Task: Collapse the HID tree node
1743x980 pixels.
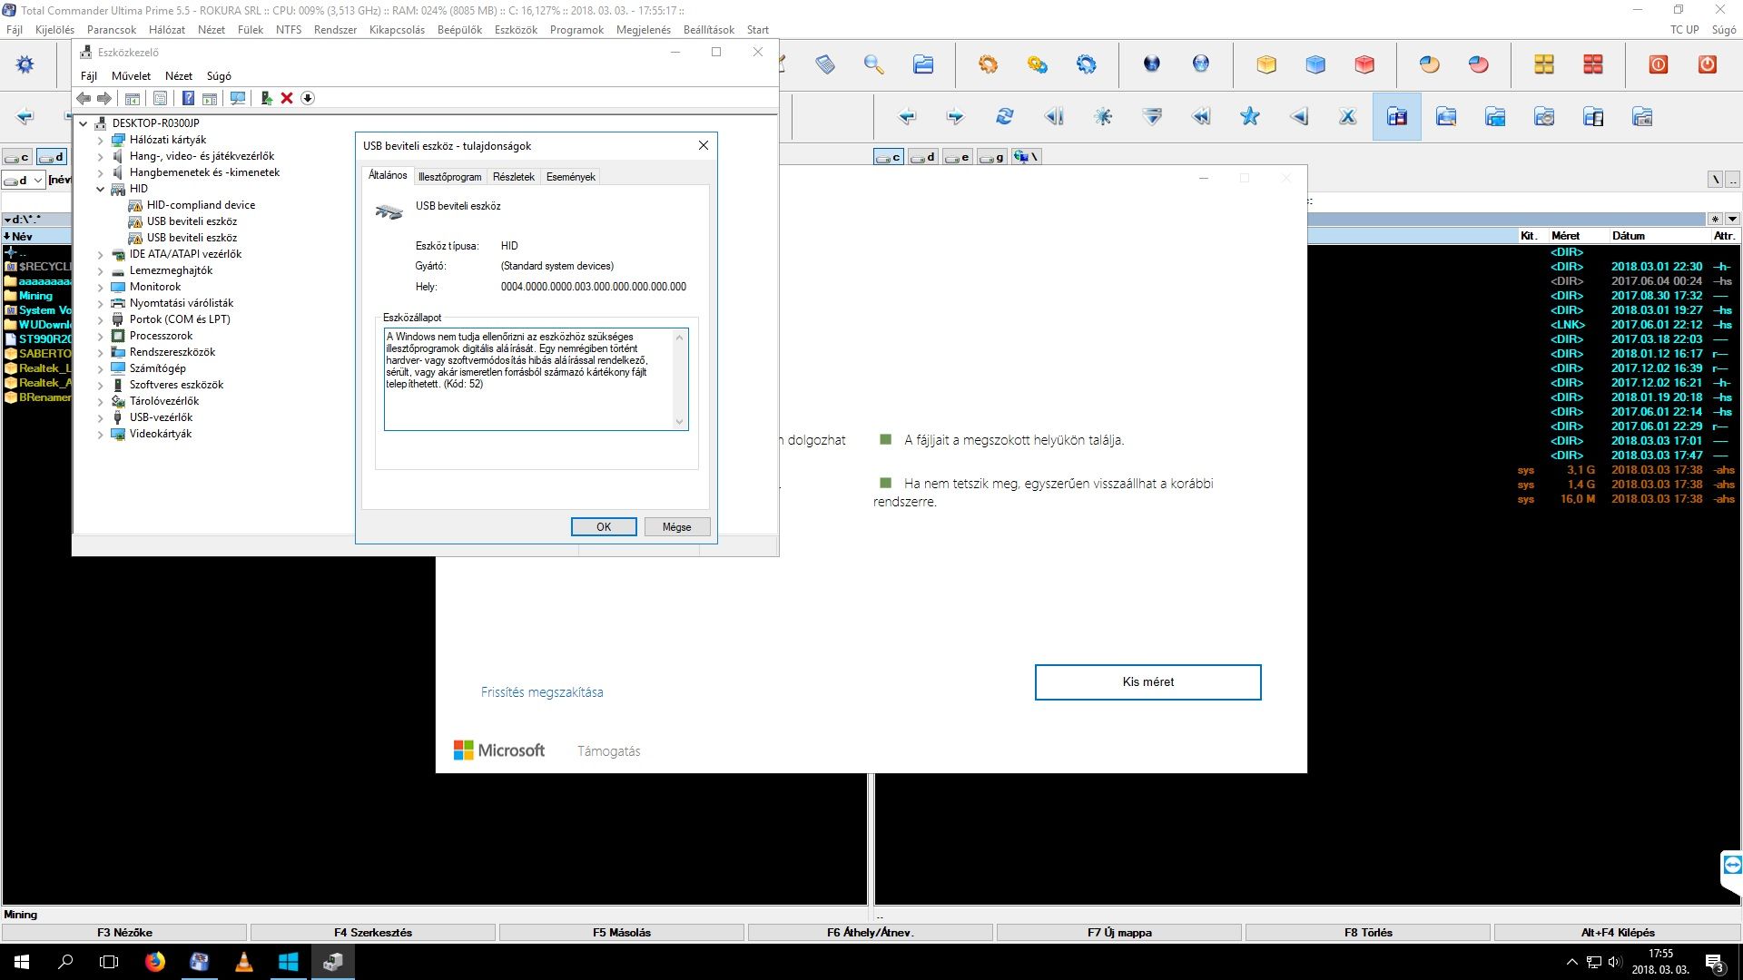Action: [101, 189]
